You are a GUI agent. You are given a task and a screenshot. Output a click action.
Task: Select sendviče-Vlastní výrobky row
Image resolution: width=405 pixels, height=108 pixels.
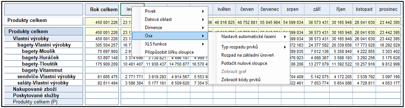tap(44, 77)
